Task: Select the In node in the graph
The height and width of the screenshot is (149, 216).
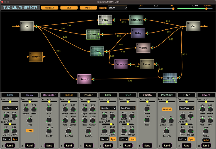Action: 27,26
